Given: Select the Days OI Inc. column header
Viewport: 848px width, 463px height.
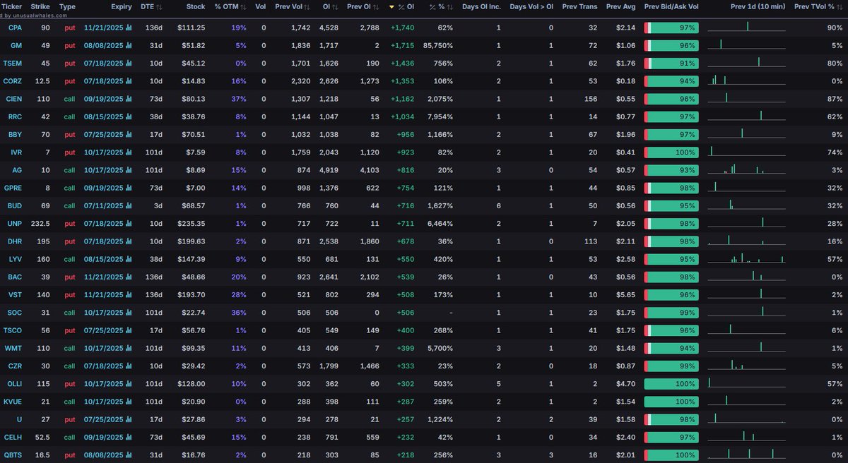Looking at the screenshot, I should 481,7.
